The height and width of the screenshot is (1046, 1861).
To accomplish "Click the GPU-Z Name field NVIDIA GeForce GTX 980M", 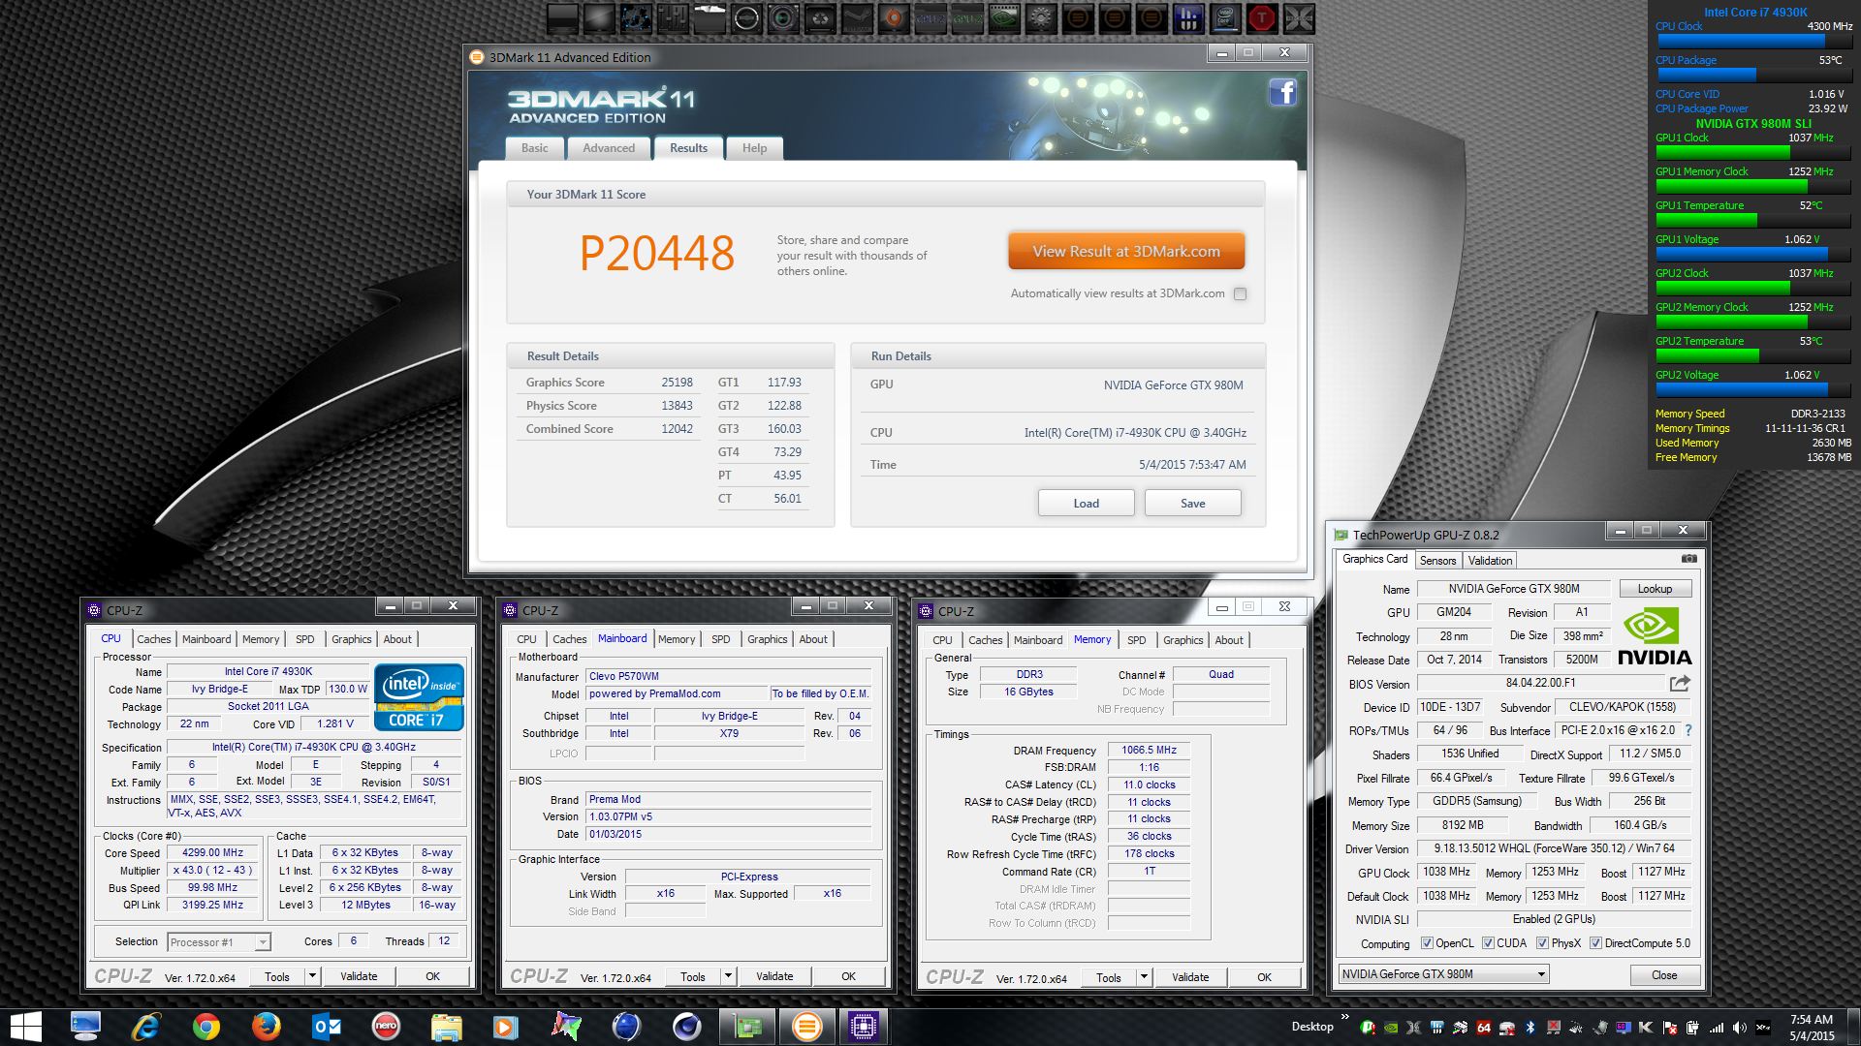I will click(x=1514, y=589).
